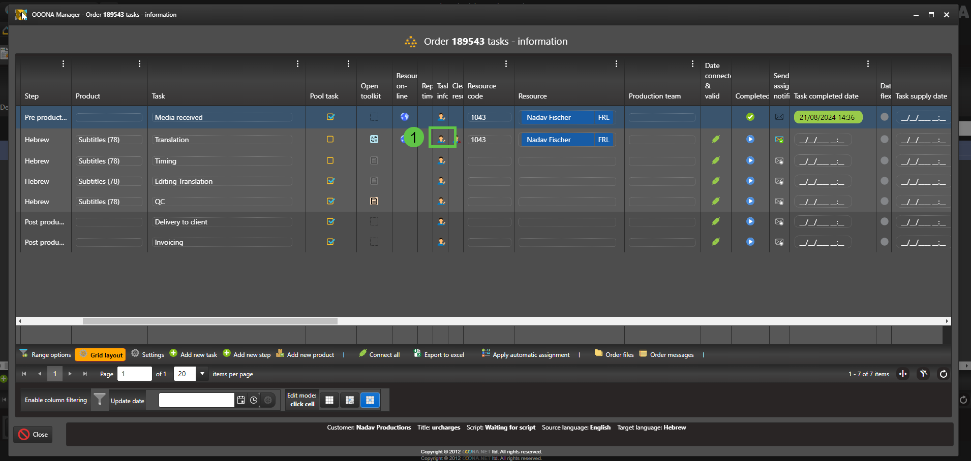Toggle Pool task checkbox for Editing Translation
The height and width of the screenshot is (461, 971).
(330, 181)
